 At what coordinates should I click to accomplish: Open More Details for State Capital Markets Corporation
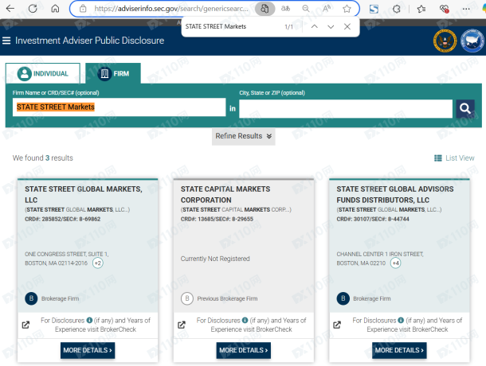[244, 350]
